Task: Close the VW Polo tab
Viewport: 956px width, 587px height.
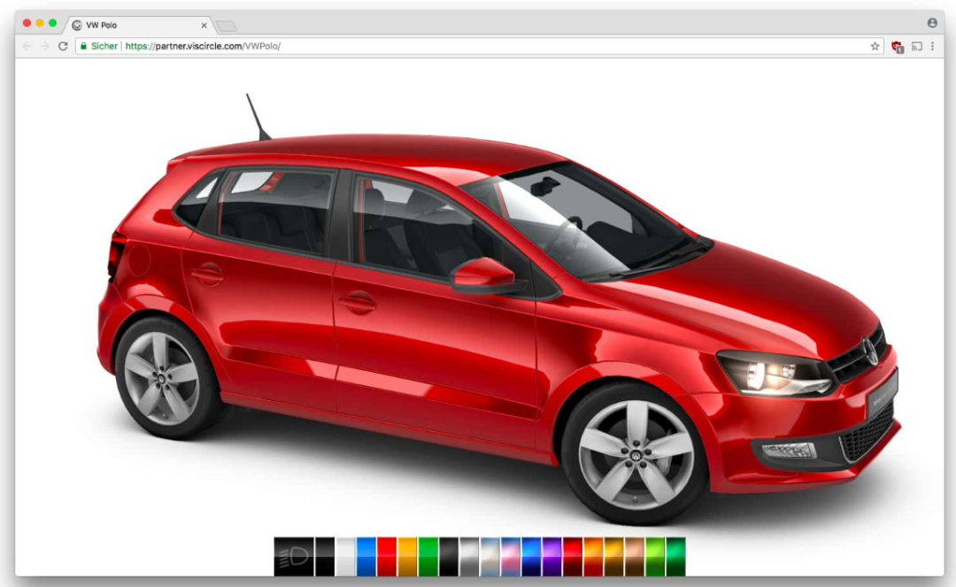Action: (204, 26)
